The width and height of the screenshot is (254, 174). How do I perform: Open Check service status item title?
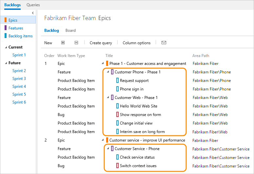(137, 157)
